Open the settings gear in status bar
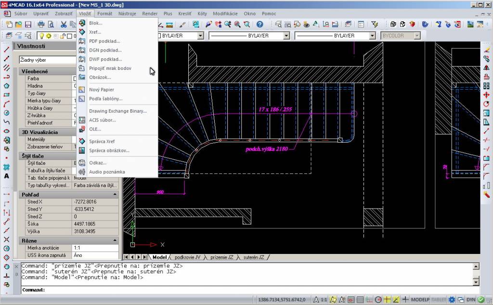Screen dimensions: 493x305 tap(452, 300)
